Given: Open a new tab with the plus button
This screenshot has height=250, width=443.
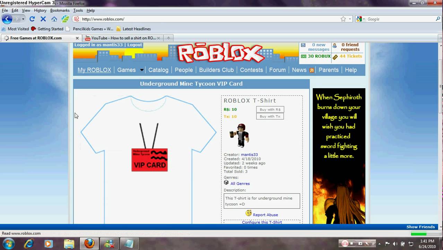Looking at the screenshot, I should 168,38.
